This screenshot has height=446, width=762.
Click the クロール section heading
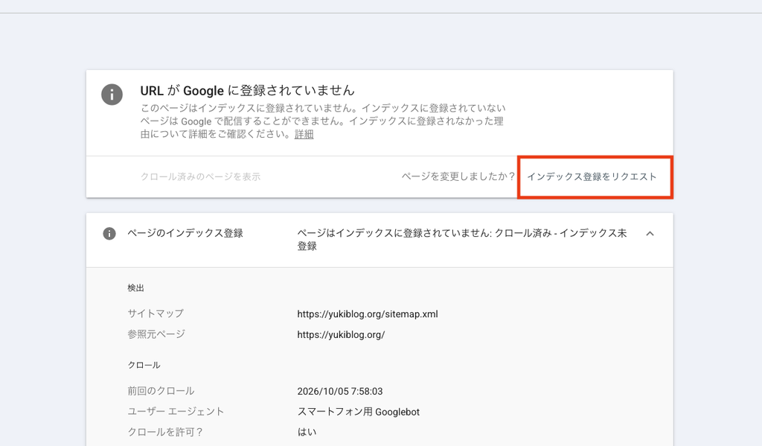pyautogui.click(x=144, y=366)
